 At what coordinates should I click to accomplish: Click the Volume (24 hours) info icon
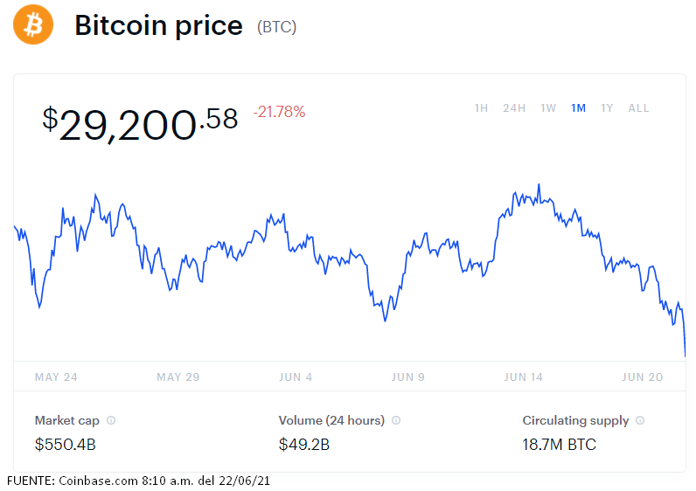coord(396,420)
